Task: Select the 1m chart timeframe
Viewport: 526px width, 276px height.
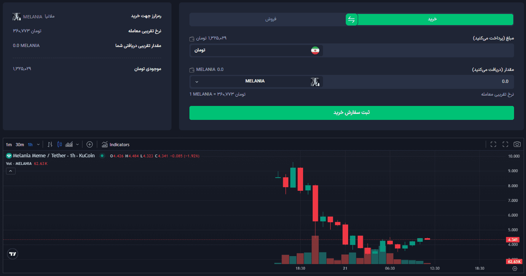Action: click(x=9, y=145)
